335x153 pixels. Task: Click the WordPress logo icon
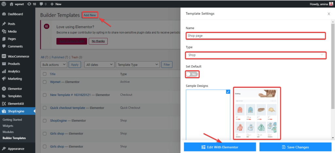coord(4,4)
